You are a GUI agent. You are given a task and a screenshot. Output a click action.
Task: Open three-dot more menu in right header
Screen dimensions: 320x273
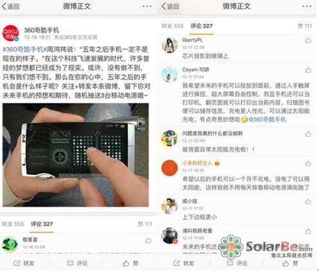[x=307, y=6]
